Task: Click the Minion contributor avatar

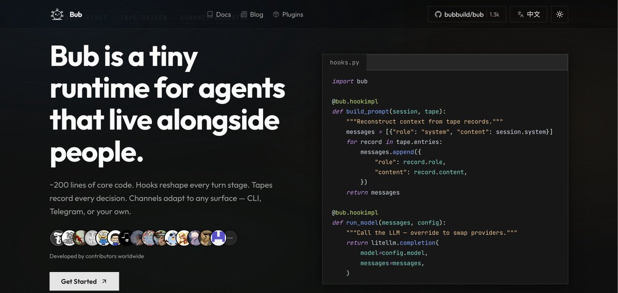Action: click(103, 237)
